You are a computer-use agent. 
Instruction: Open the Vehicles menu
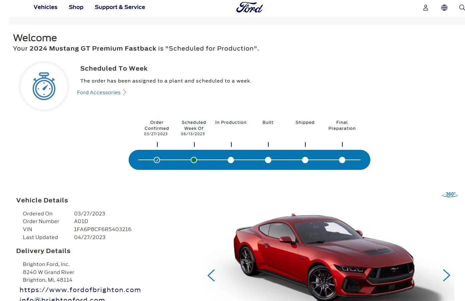(45, 7)
